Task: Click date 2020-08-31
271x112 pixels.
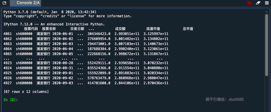Action: point(63,68)
